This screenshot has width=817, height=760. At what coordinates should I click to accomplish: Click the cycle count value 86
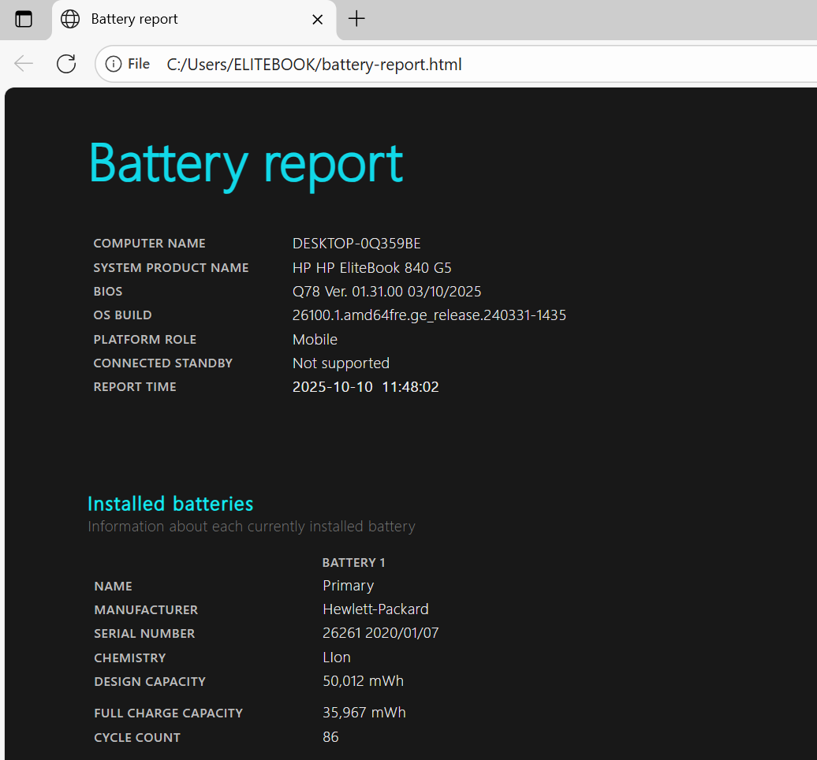(330, 737)
